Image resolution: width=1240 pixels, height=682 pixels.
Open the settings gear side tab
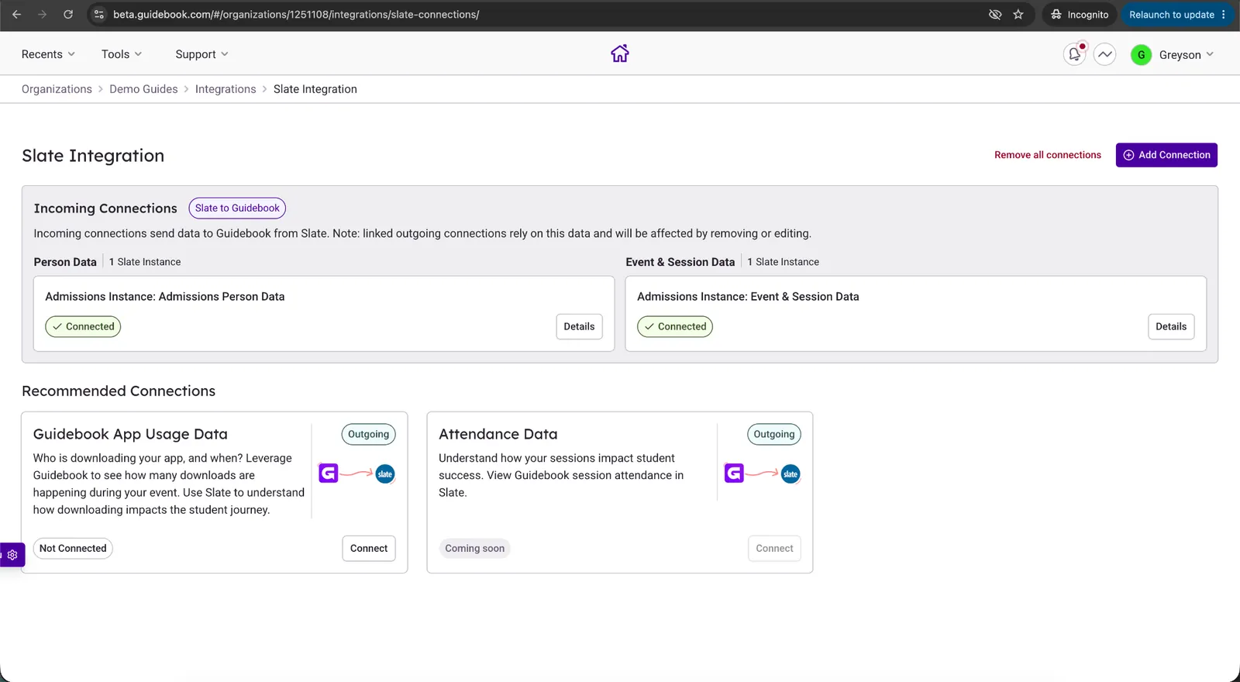pyautogui.click(x=12, y=555)
